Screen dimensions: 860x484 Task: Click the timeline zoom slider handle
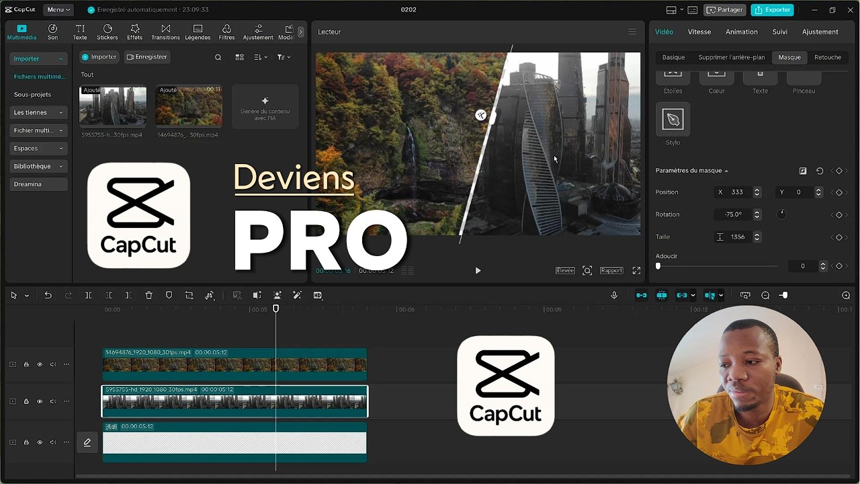pyautogui.click(x=785, y=295)
